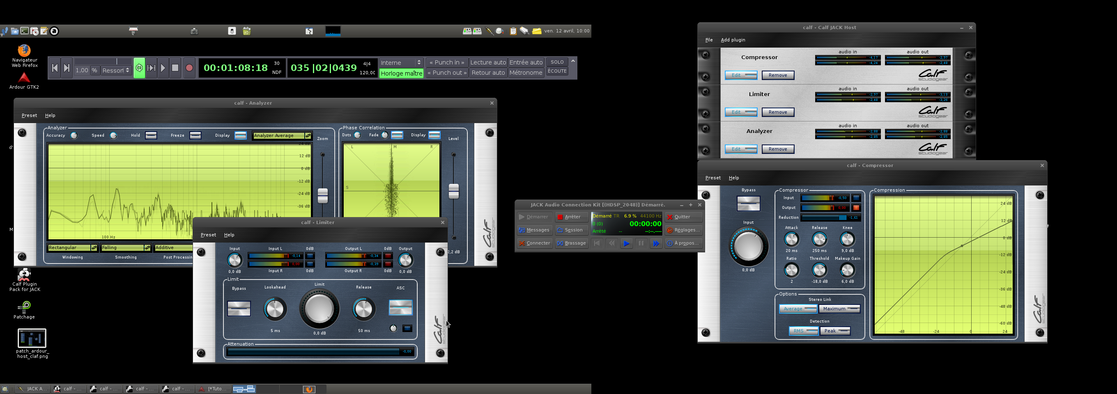Open Réglages... in JACK control window
This screenshot has width=1117, height=394.
[x=683, y=230]
